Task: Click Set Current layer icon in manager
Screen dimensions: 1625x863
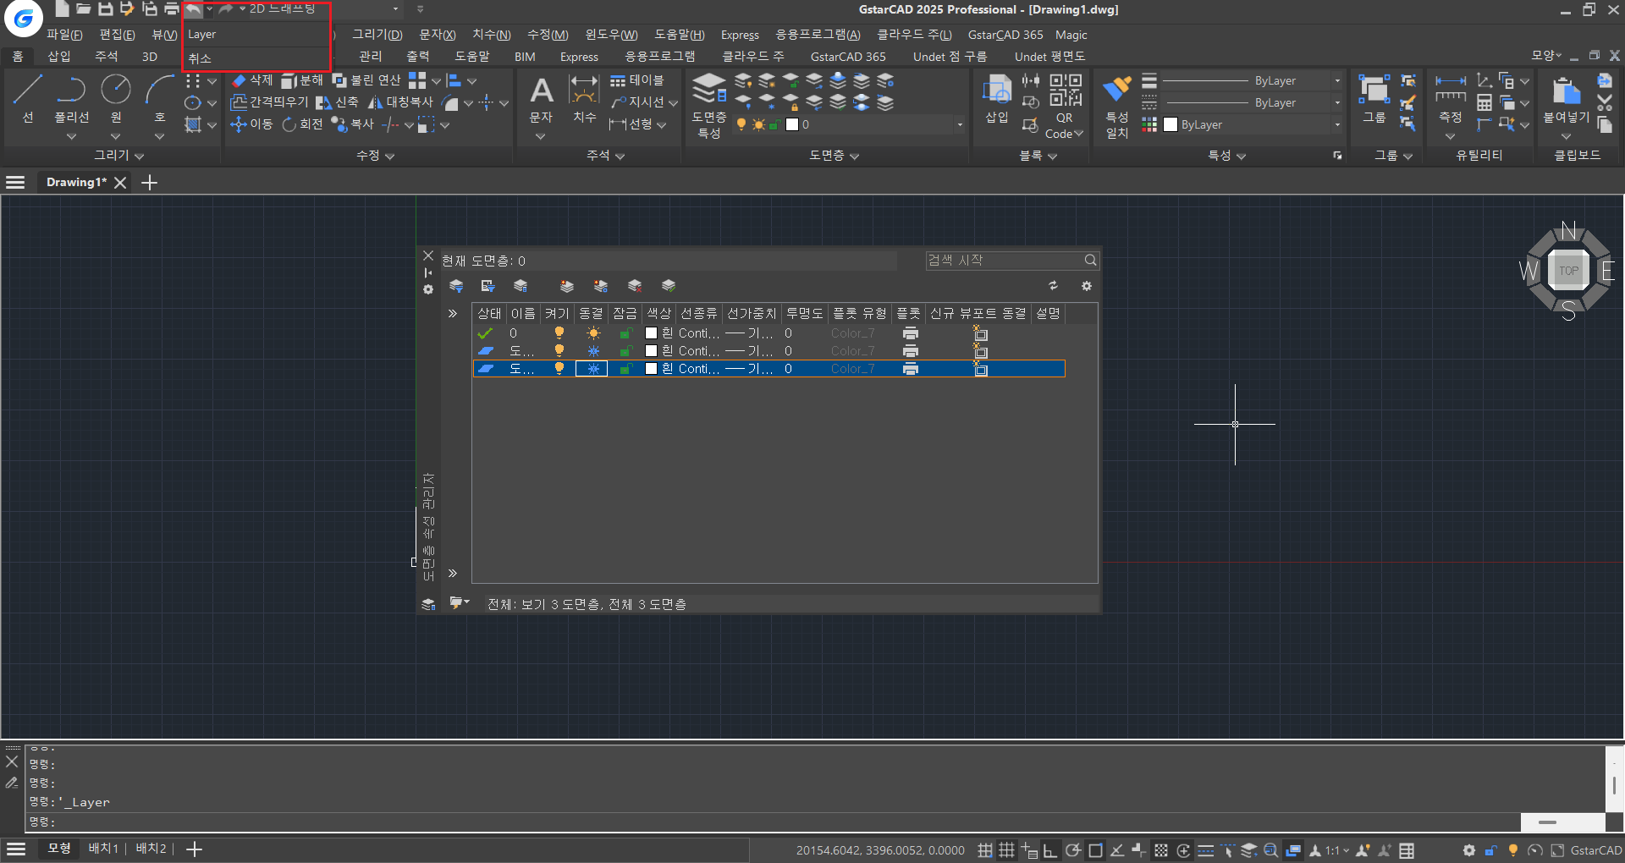Action: pyautogui.click(x=669, y=286)
